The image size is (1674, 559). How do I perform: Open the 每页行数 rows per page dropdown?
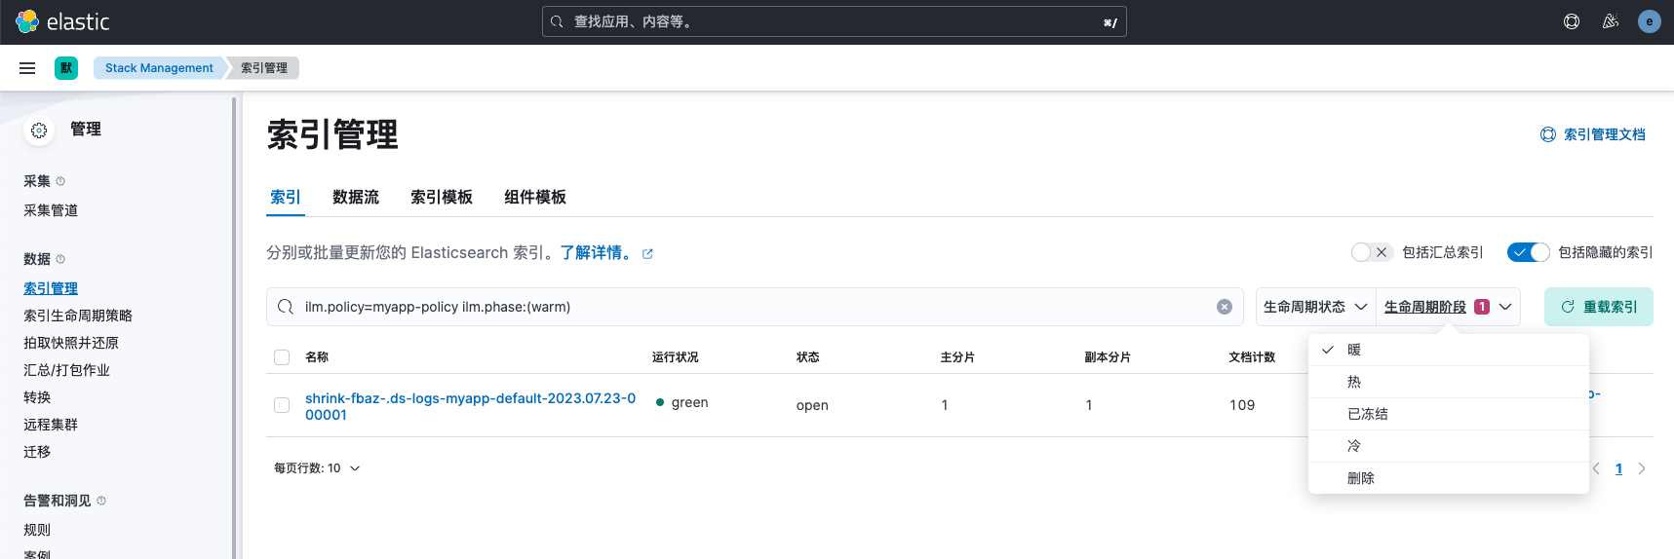point(317,468)
